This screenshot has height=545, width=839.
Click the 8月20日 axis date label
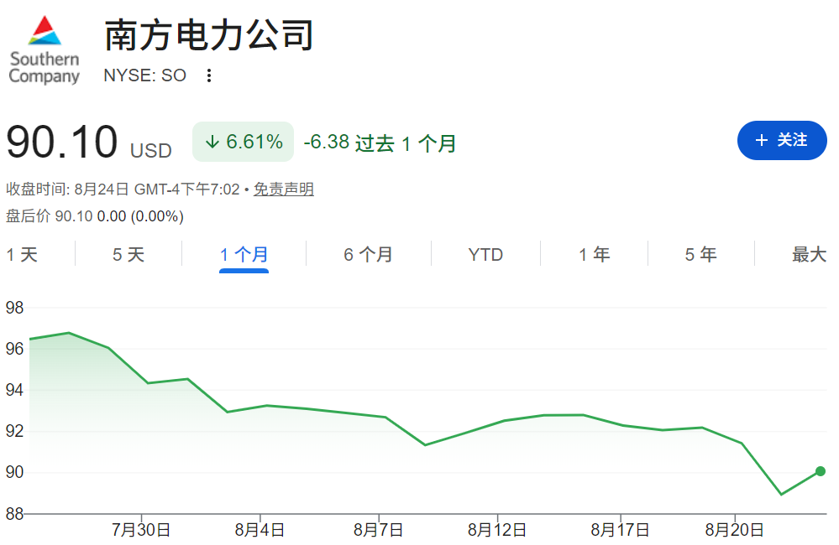(734, 530)
